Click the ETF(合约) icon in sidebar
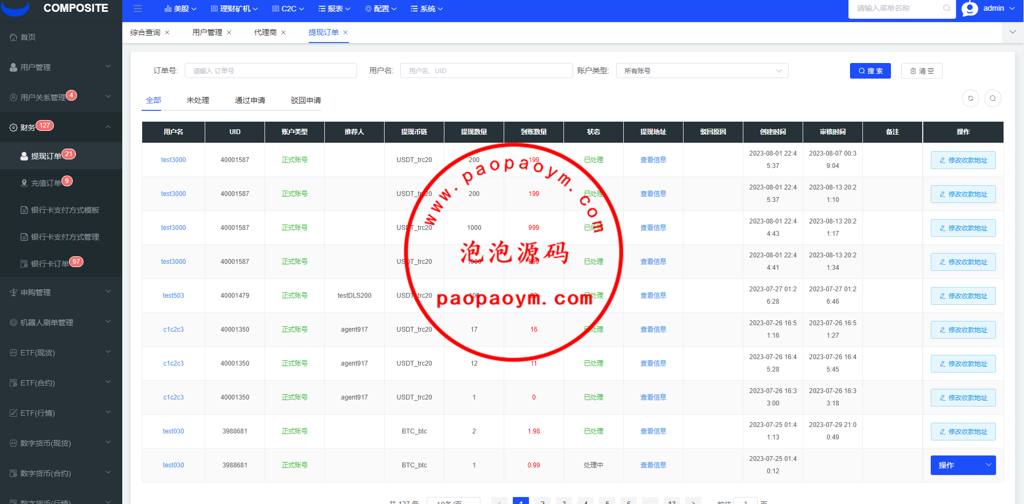This screenshot has height=504, width=1024. [x=13, y=383]
